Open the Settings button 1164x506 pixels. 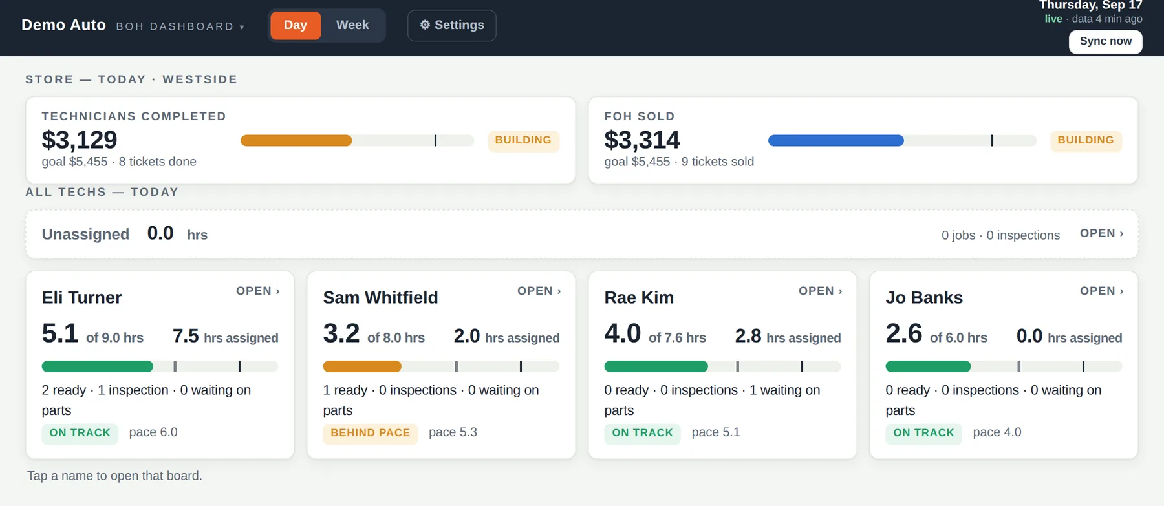coord(452,25)
